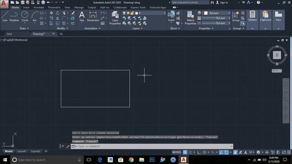Expand the Modify panel

click(63, 28)
